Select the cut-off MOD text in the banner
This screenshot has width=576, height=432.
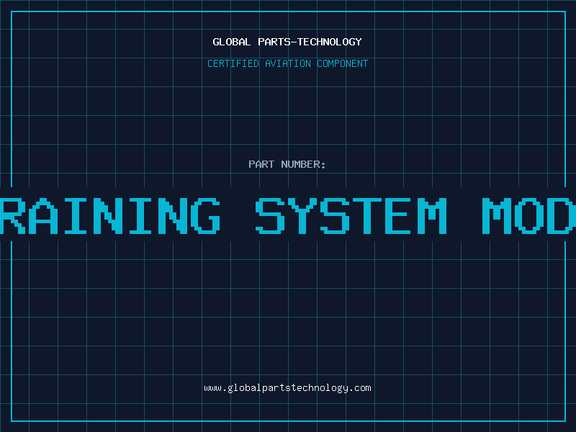(x=529, y=216)
